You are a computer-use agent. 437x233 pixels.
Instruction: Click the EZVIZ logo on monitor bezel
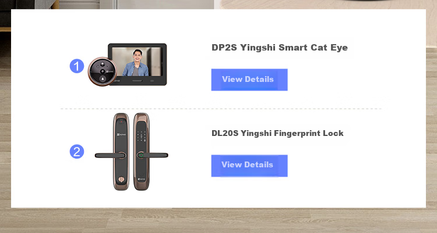(x=117, y=81)
